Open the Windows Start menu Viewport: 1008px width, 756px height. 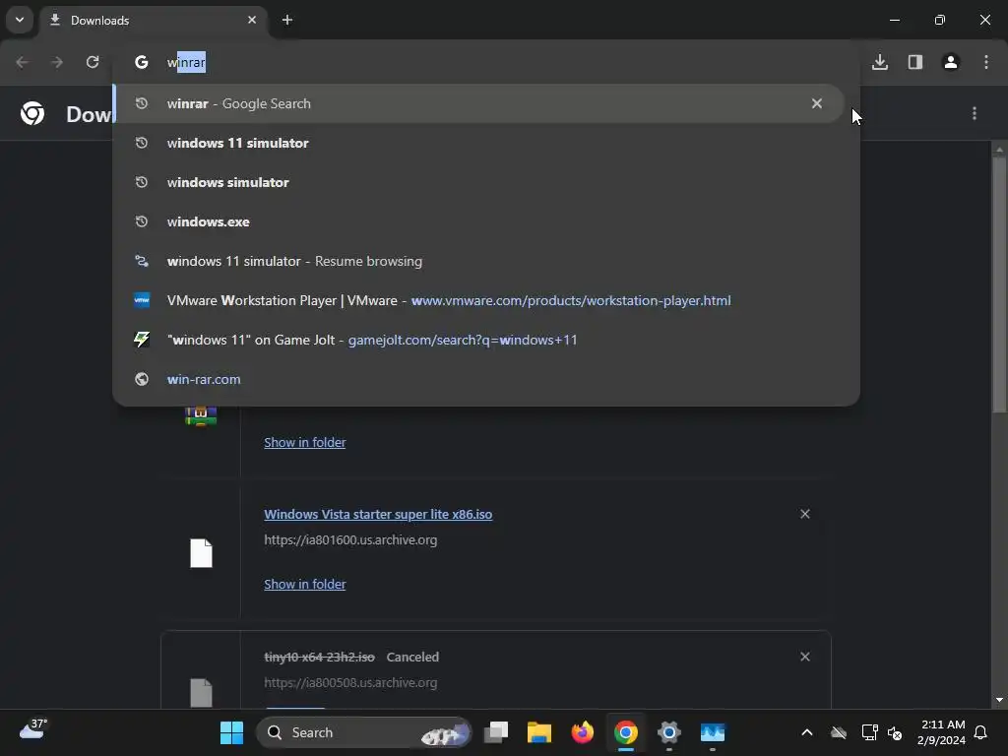(231, 732)
